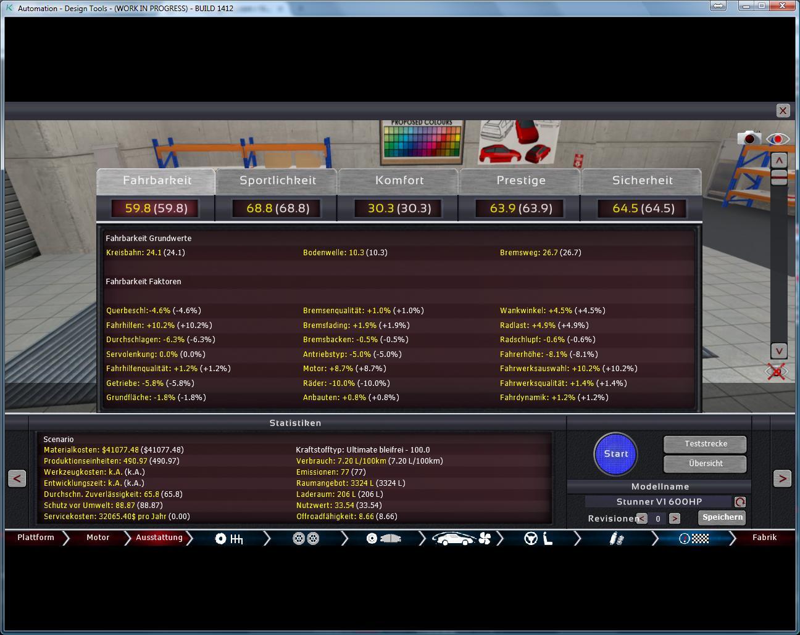Toggle the crossed-out eye hide icon

777,371
